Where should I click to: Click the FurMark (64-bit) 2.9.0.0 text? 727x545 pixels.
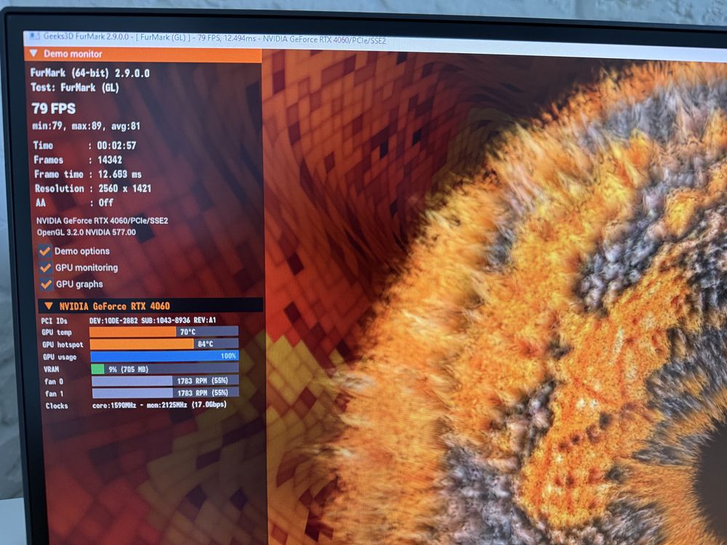coord(90,73)
